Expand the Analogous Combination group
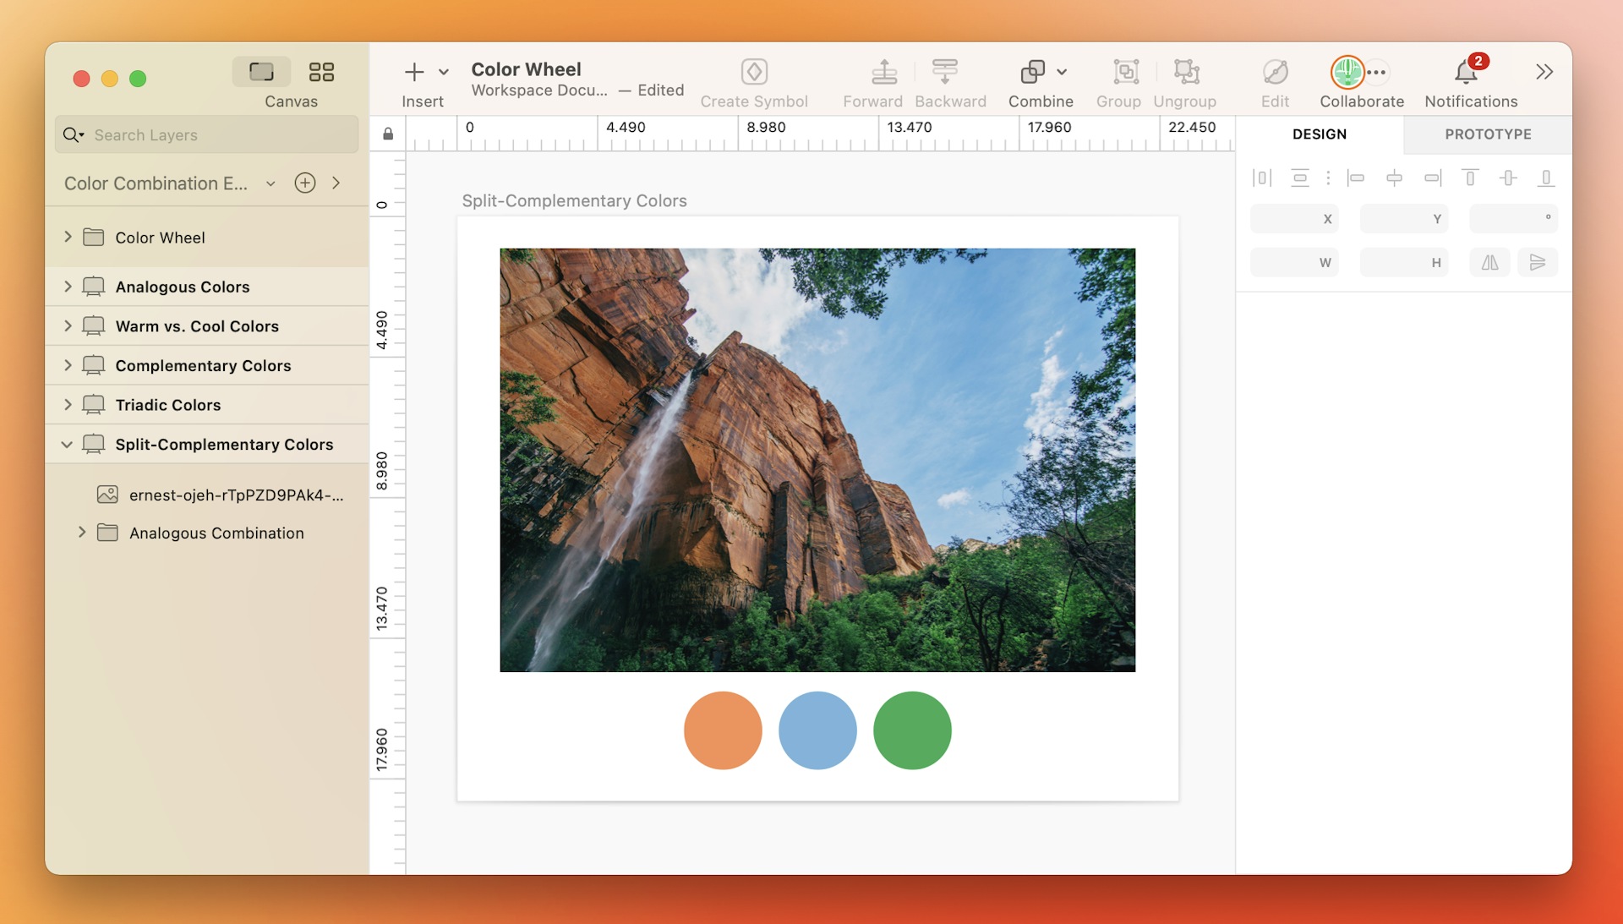The image size is (1623, 924). click(x=82, y=533)
